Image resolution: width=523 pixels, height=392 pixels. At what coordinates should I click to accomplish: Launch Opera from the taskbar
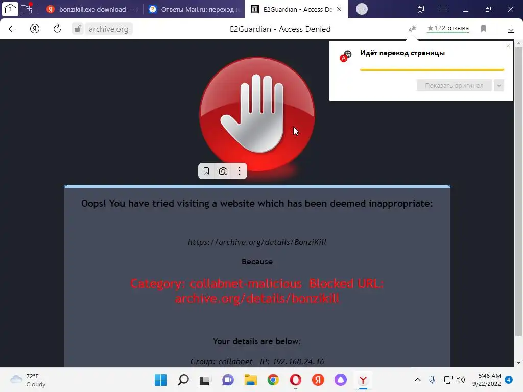[296, 380]
